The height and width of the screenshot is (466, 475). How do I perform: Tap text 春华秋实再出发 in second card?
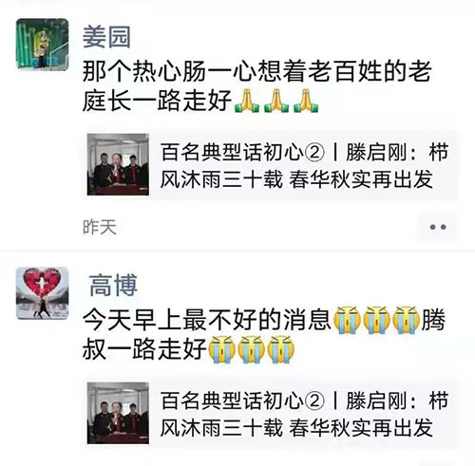[x=361, y=428]
